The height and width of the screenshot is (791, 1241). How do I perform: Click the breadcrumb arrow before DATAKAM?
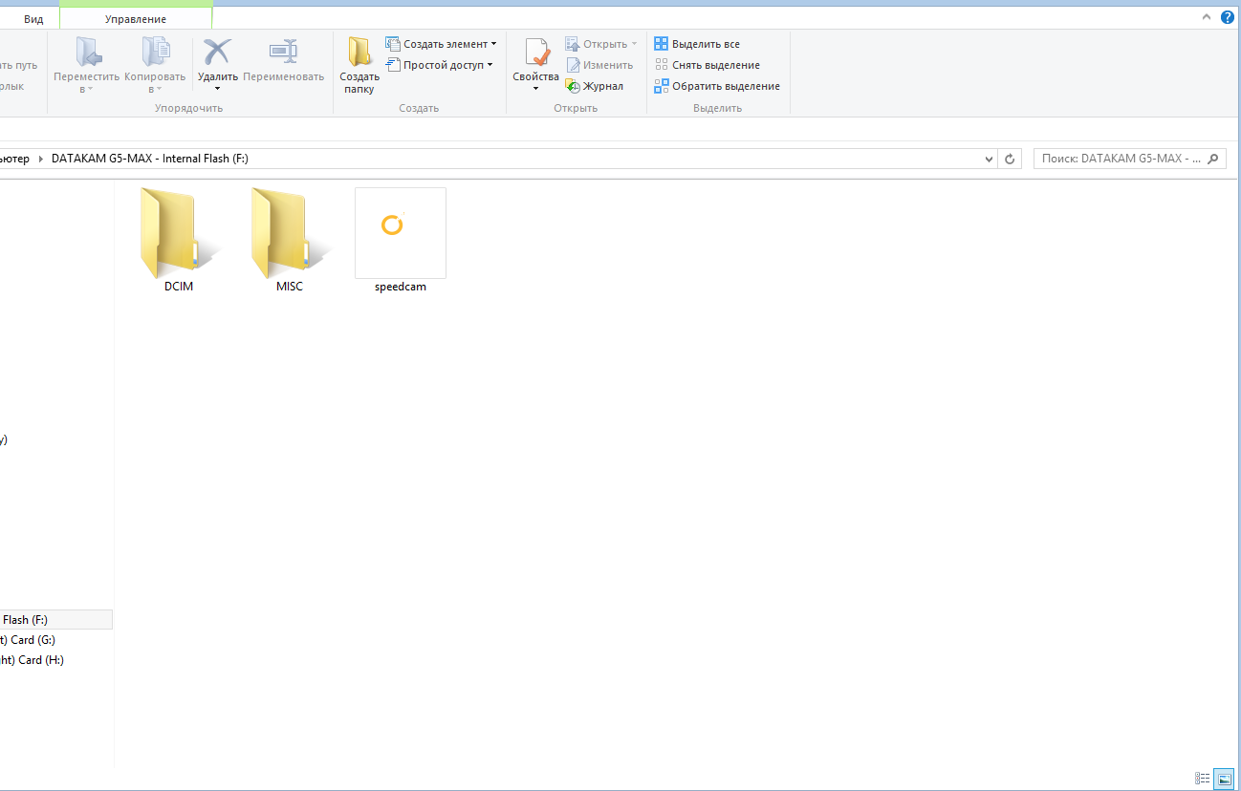(x=41, y=159)
